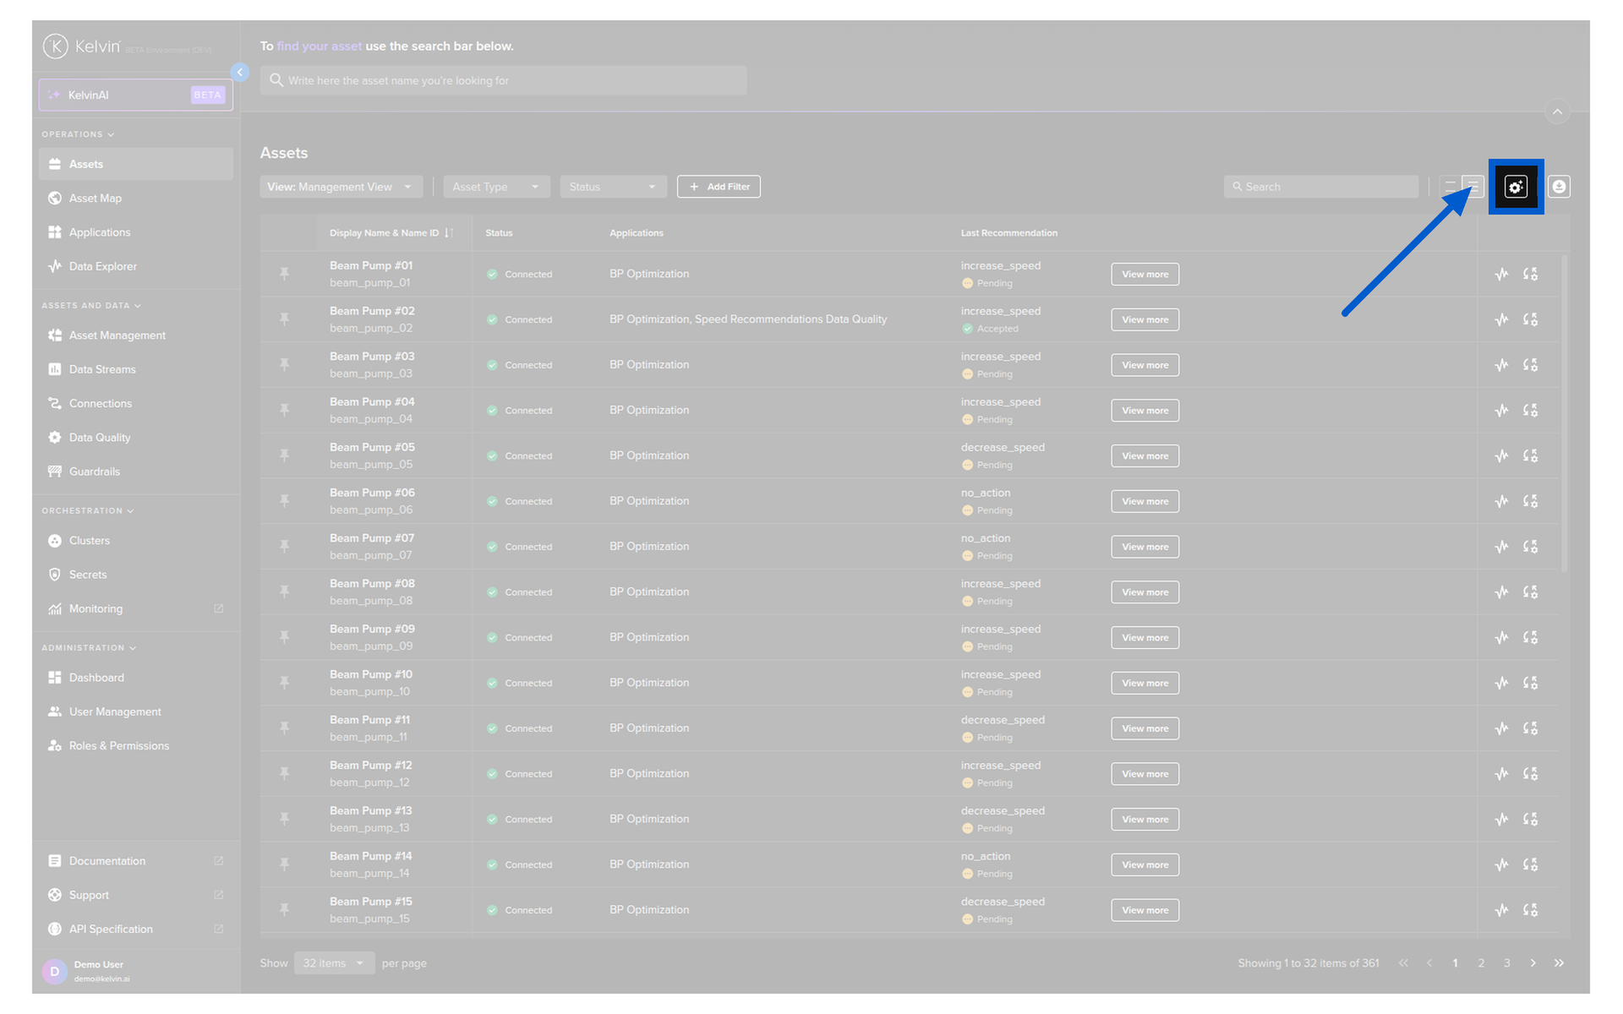Viewport: 1623px width, 1014px height.
Task: Click the asset table vertical scrollbar
Action: click(1564, 414)
